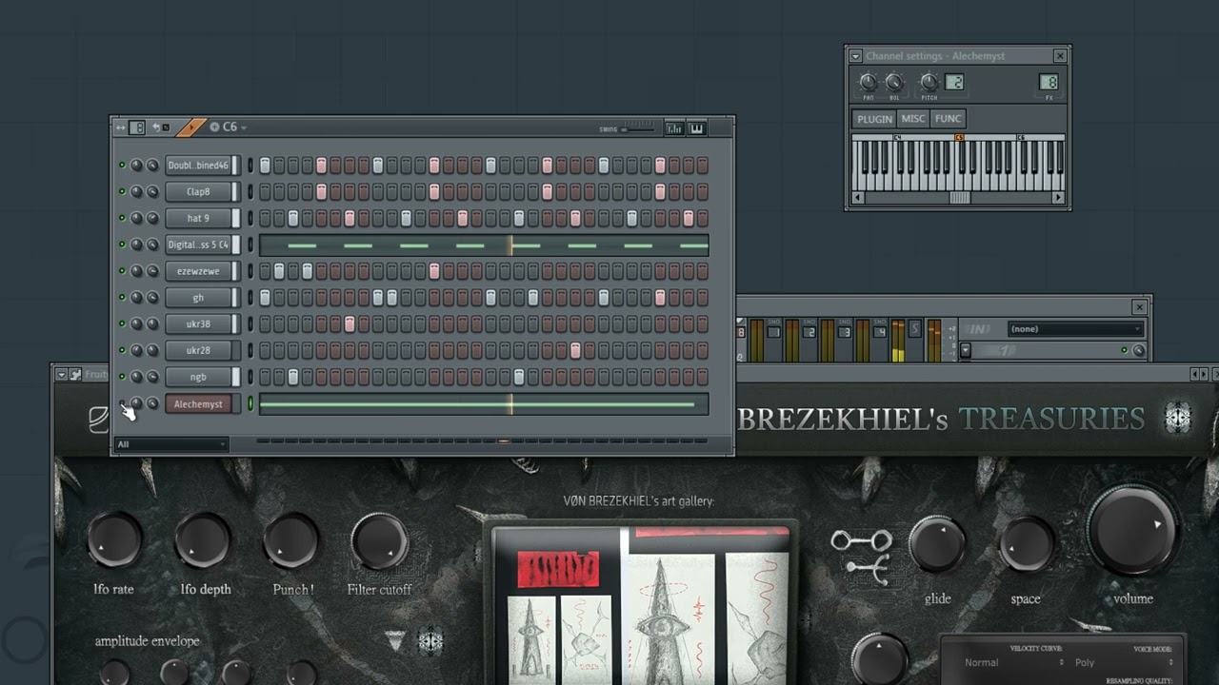The height and width of the screenshot is (685, 1219).
Task: Click the orange pattern play arrow icon
Action: [190, 127]
